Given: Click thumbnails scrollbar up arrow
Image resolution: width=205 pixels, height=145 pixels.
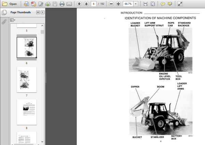Looking at the screenshot, I should point(42,26).
